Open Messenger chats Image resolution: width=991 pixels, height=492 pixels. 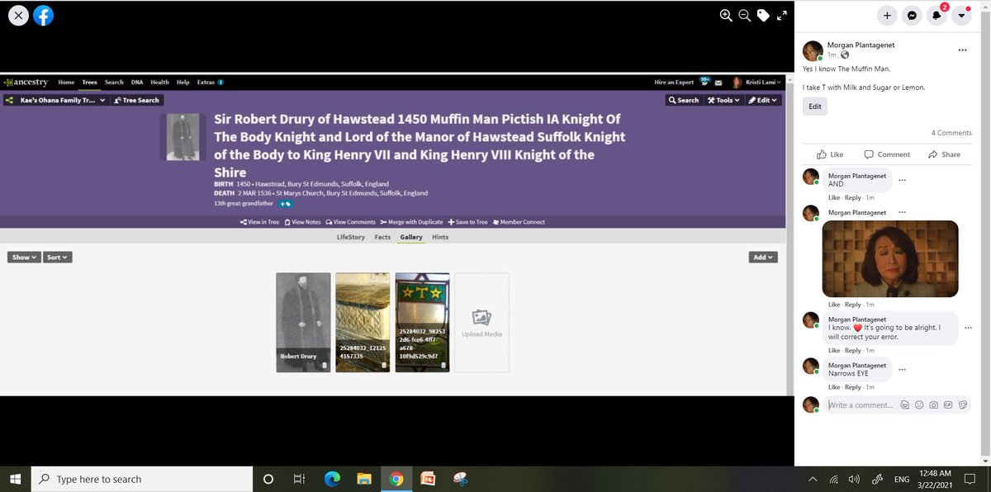click(x=912, y=15)
